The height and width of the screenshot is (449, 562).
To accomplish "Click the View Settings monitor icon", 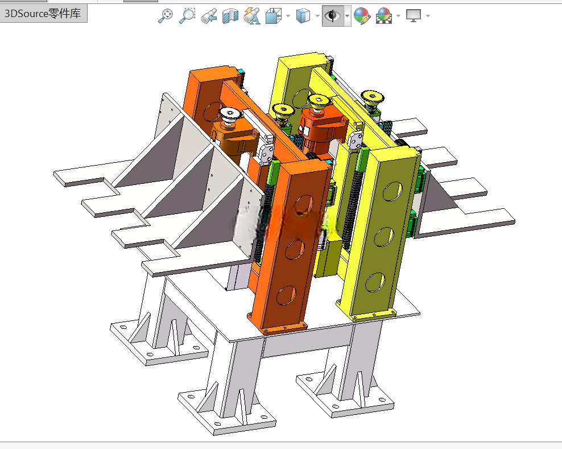I will [414, 16].
